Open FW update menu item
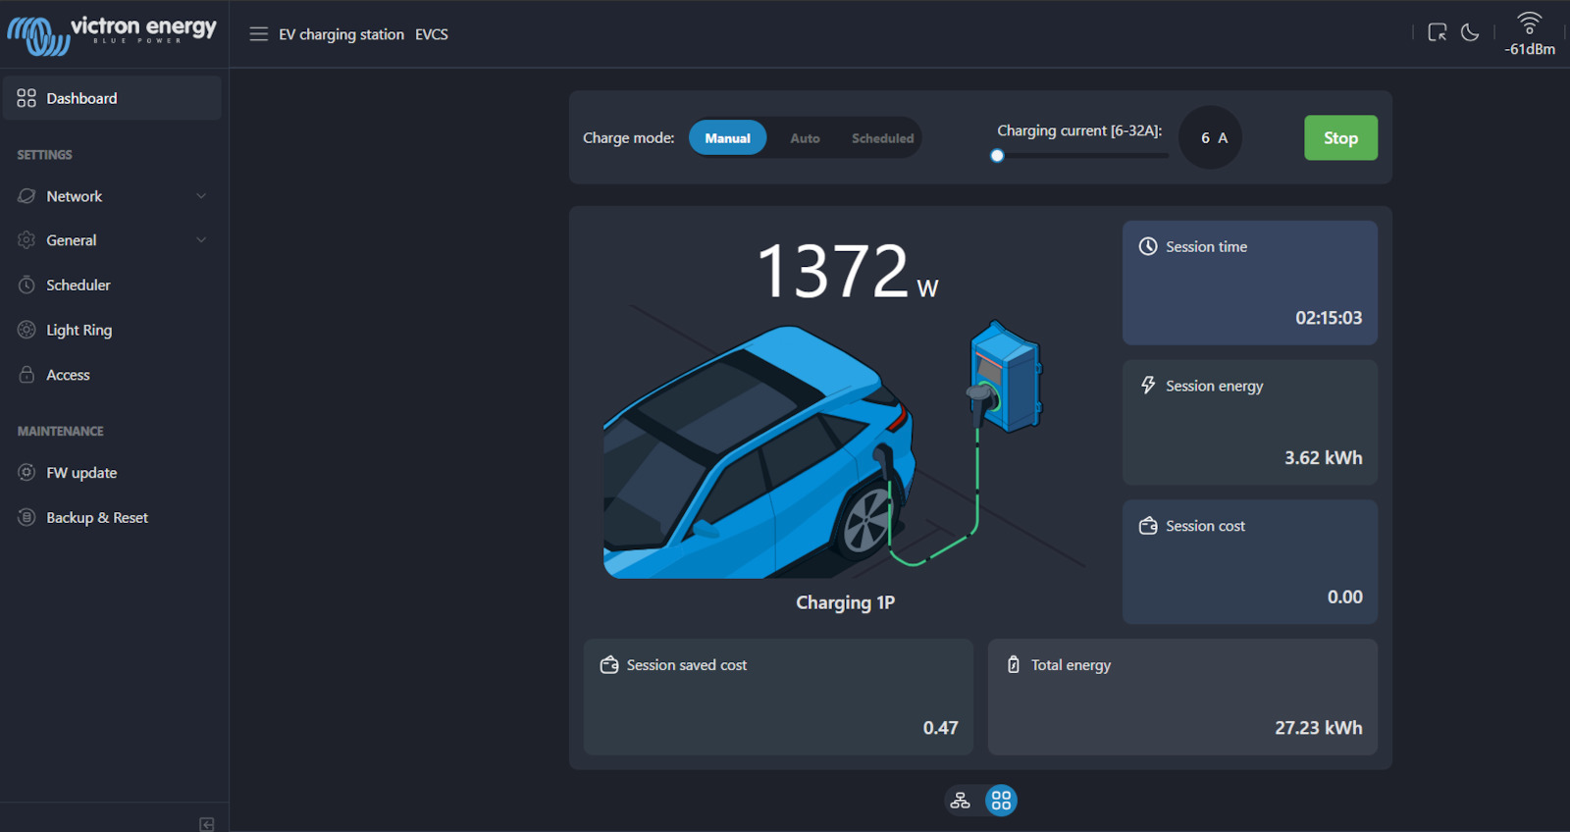Screen dimensions: 1570x832 [112, 473]
